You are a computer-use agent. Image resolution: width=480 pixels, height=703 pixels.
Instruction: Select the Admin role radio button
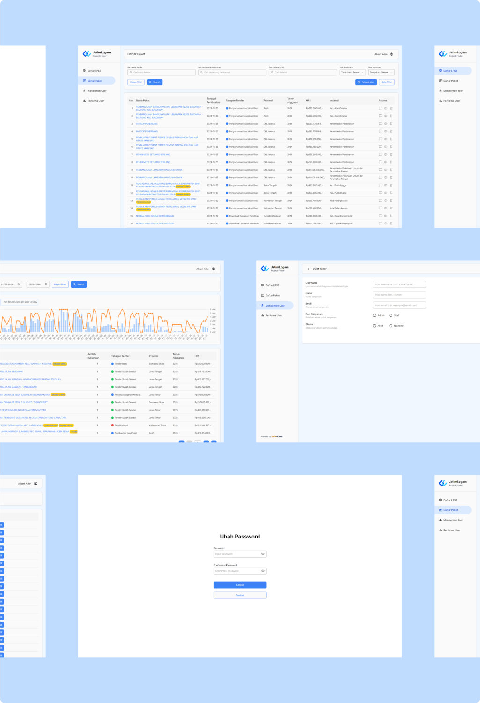[374, 315]
